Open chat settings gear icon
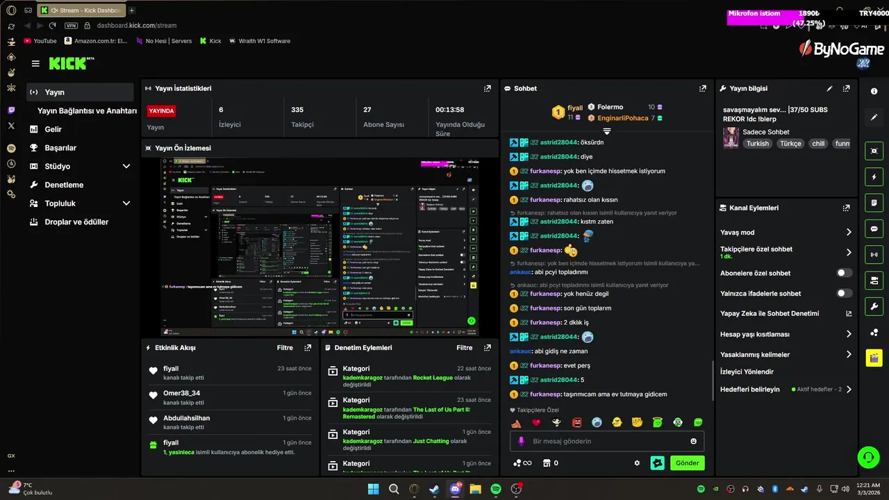 [x=637, y=463]
